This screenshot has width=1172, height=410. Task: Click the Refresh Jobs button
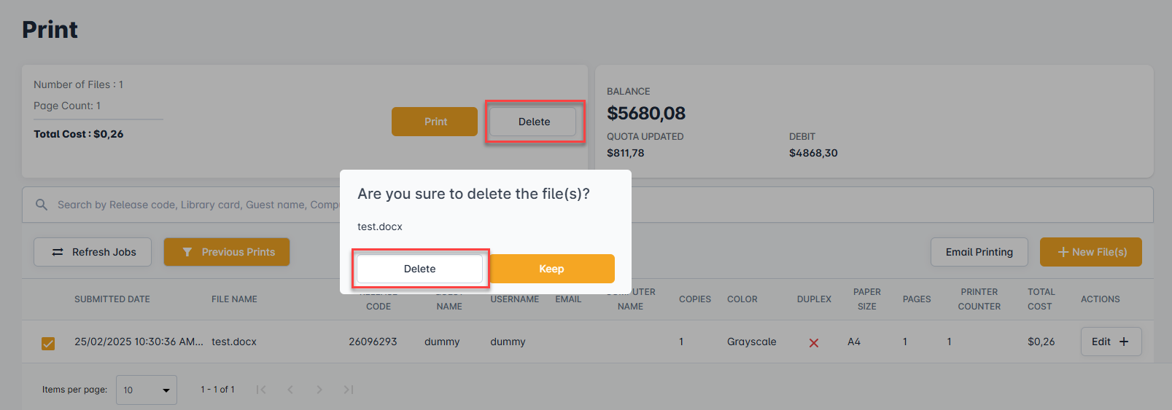(93, 252)
